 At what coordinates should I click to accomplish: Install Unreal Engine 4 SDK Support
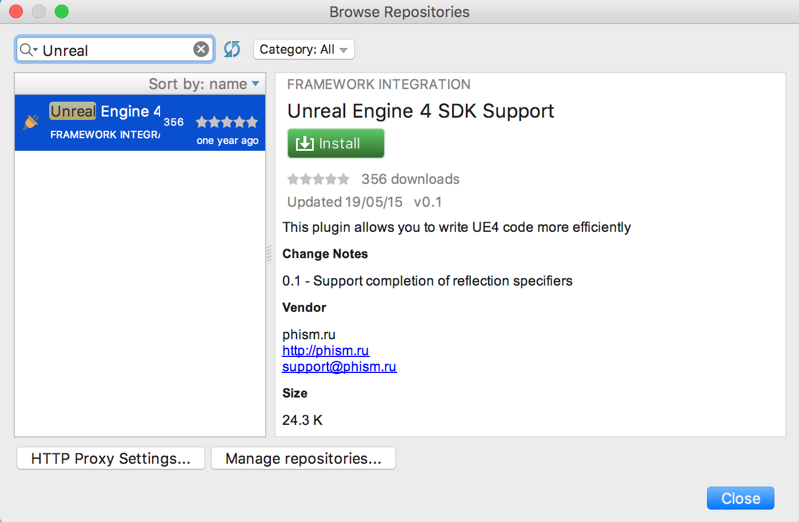(335, 143)
